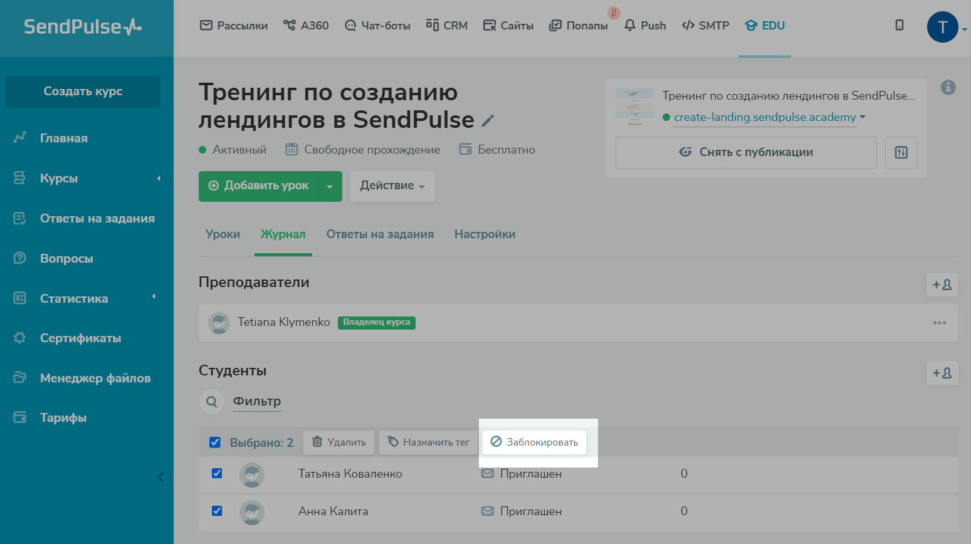Viewport: 971px width, 544px height.
Task: Open the SendPulse logo home link
Action: coord(83,26)
